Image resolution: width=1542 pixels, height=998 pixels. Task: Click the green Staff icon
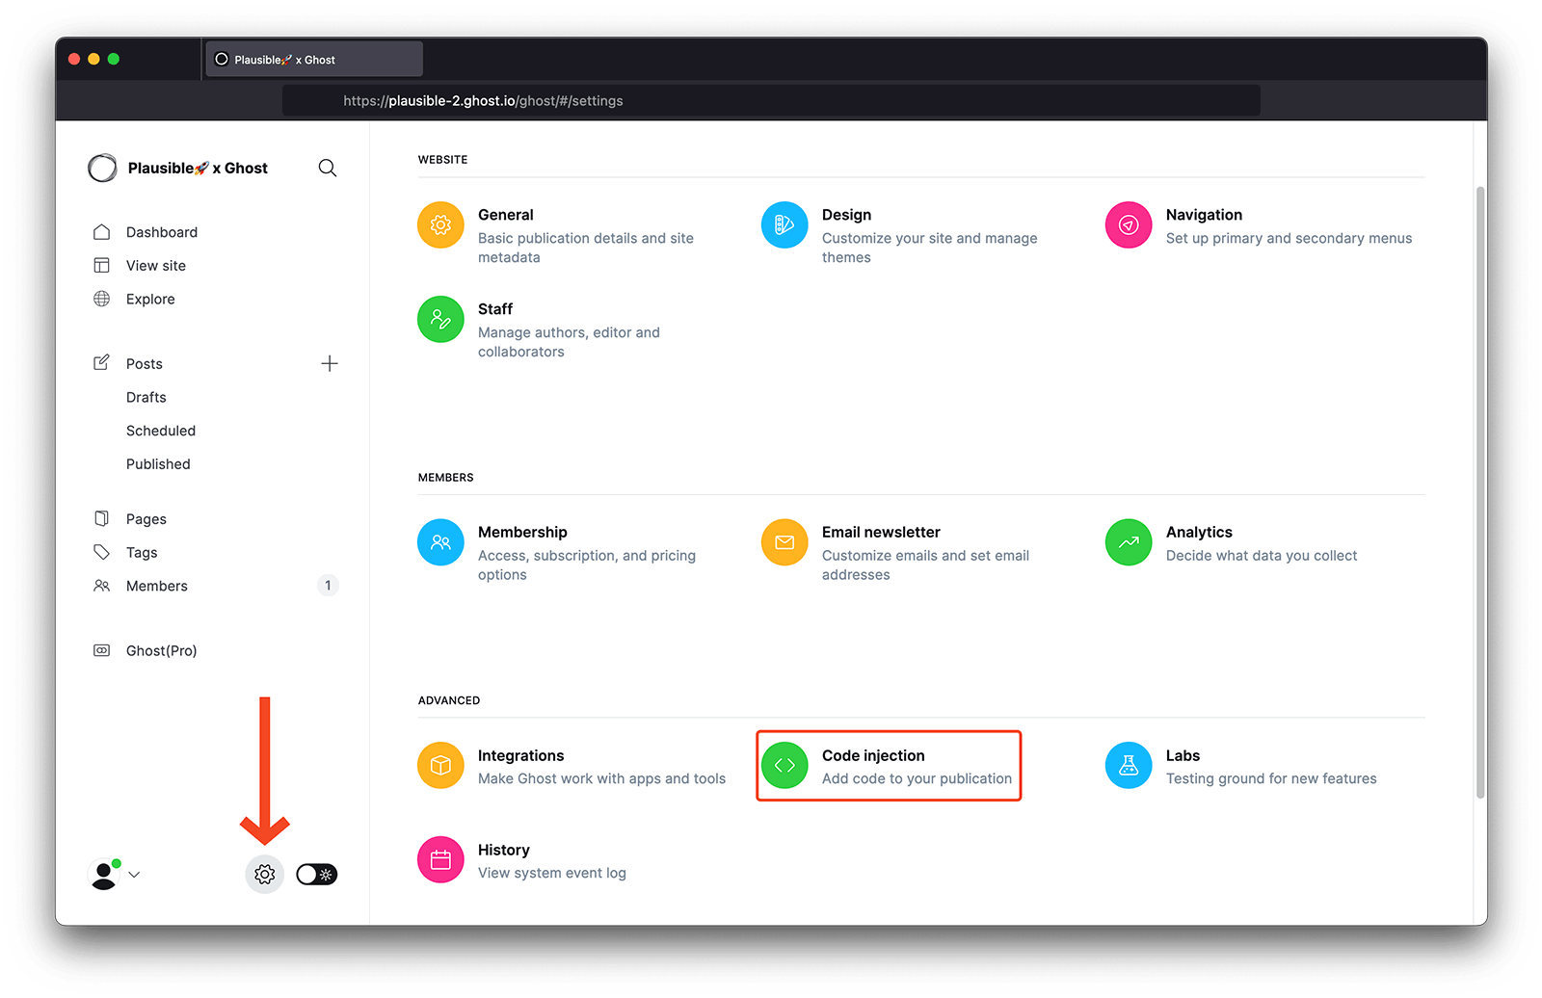[x=440, y=319]
